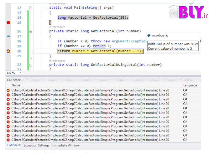Click '0 references' above GetFactorialUsingLocal
209x153 pixels.
click(x=57, y=61)
